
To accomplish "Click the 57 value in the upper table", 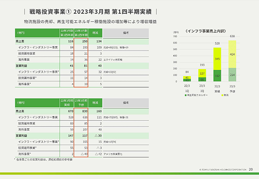I will point(86,72).
